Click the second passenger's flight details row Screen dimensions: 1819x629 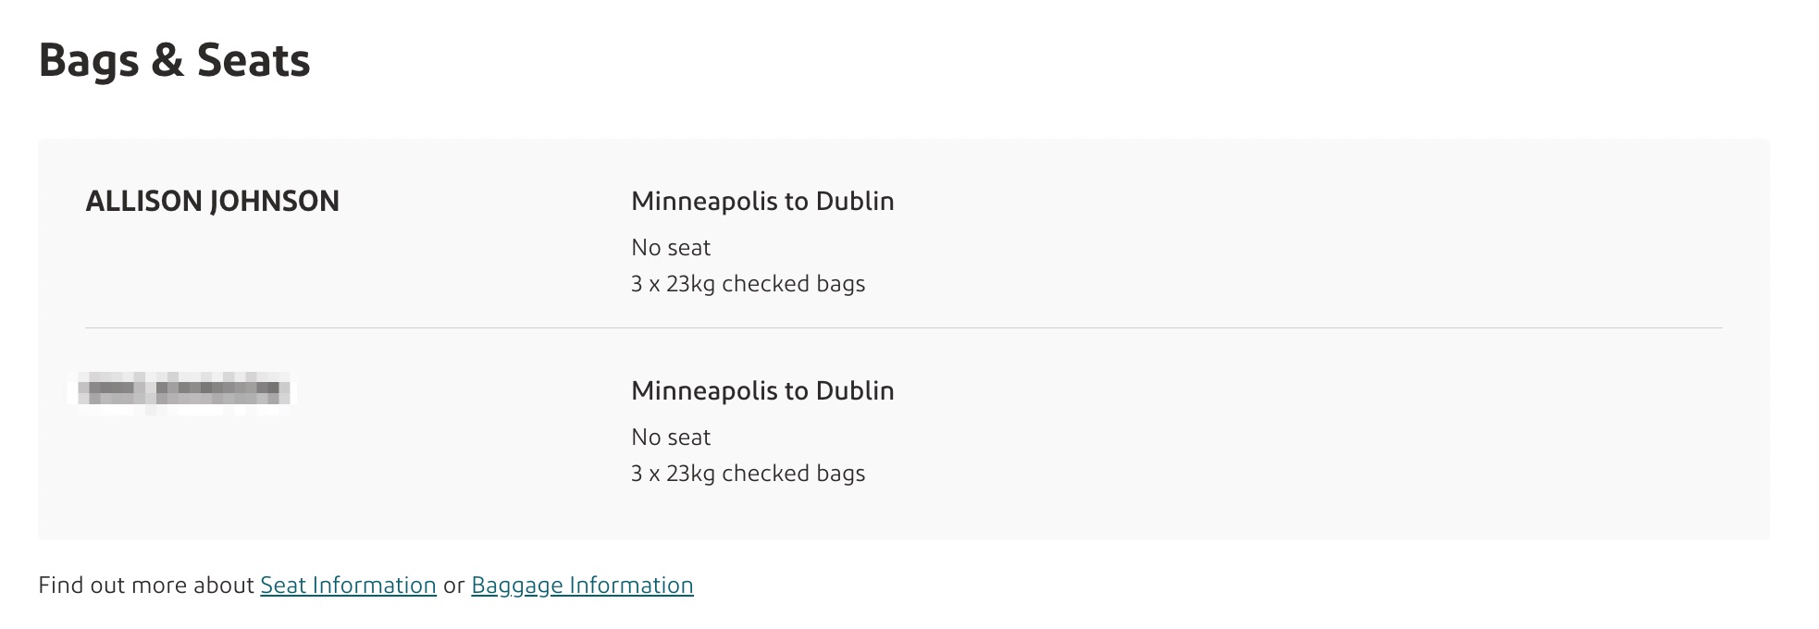(x=762, y=430)
